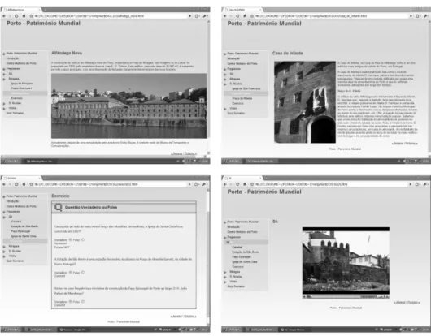
Task: Select Falso for the Paço Episcopal question
Action: pyautogui.click(x=83, y=302)
